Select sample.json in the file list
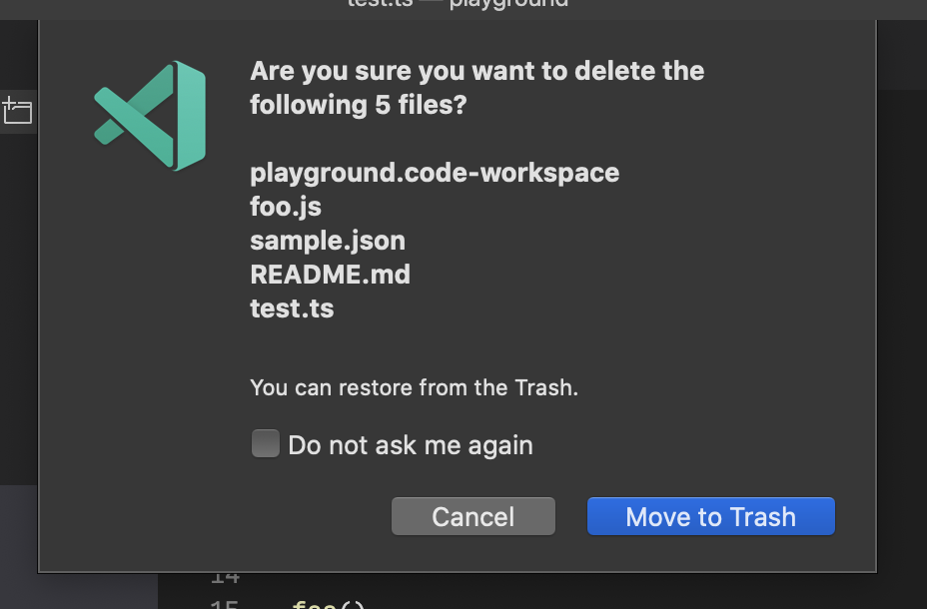Screen dimensions: 927x609 pos(328,241)
